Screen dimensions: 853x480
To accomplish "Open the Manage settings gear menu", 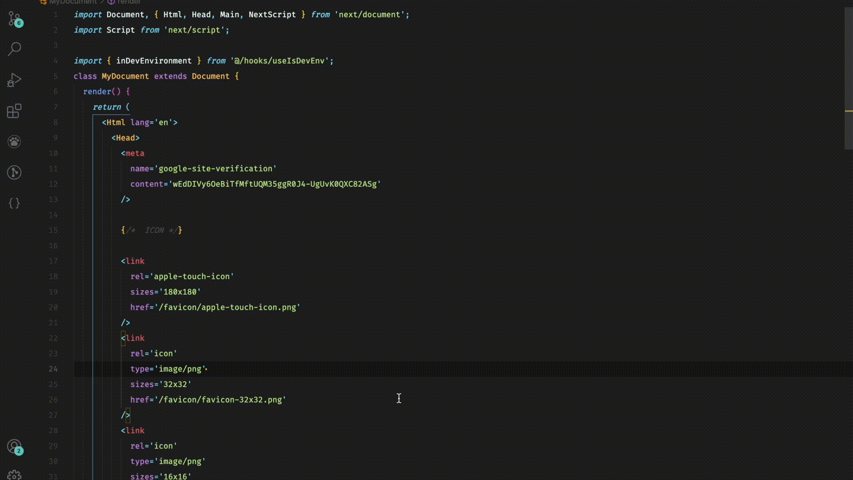I will click(x=14, y=475).
